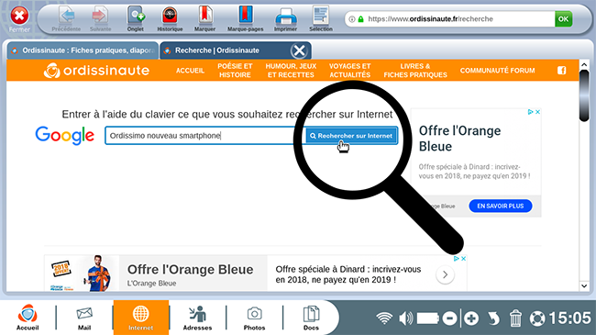Zoom in with the plus icon
The height and width of the screenshot is (335, 596).
(471, 318)
